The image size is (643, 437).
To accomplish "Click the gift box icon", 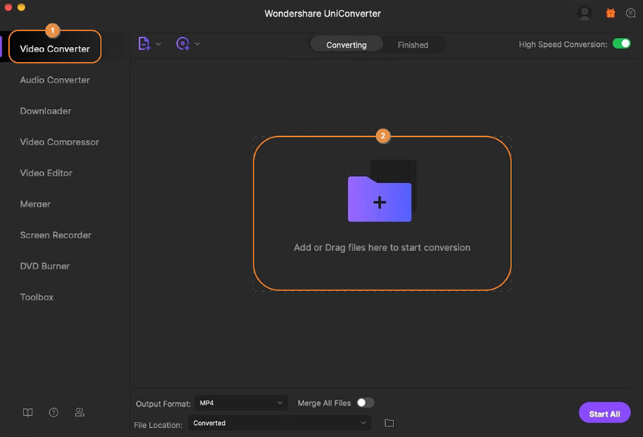I will [610, 13].
